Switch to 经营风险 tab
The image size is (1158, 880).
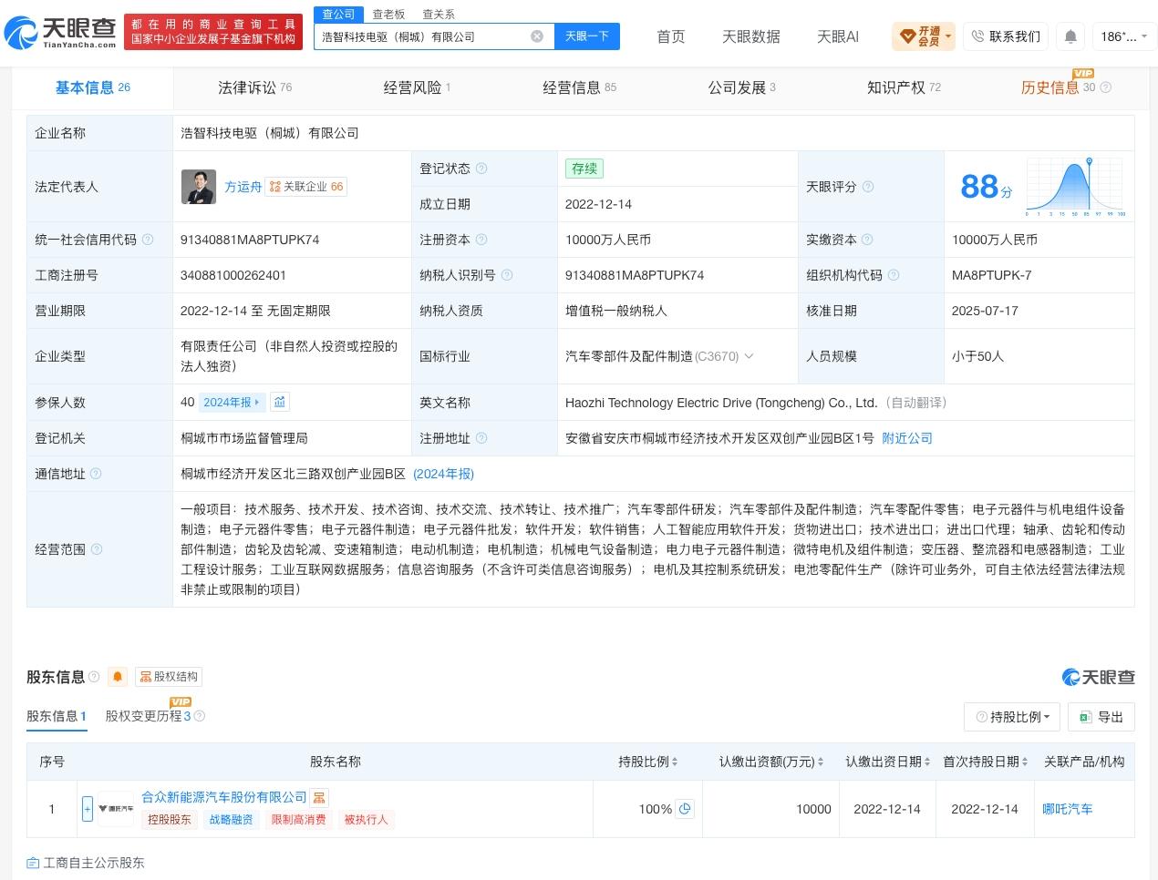click(417, 87)
